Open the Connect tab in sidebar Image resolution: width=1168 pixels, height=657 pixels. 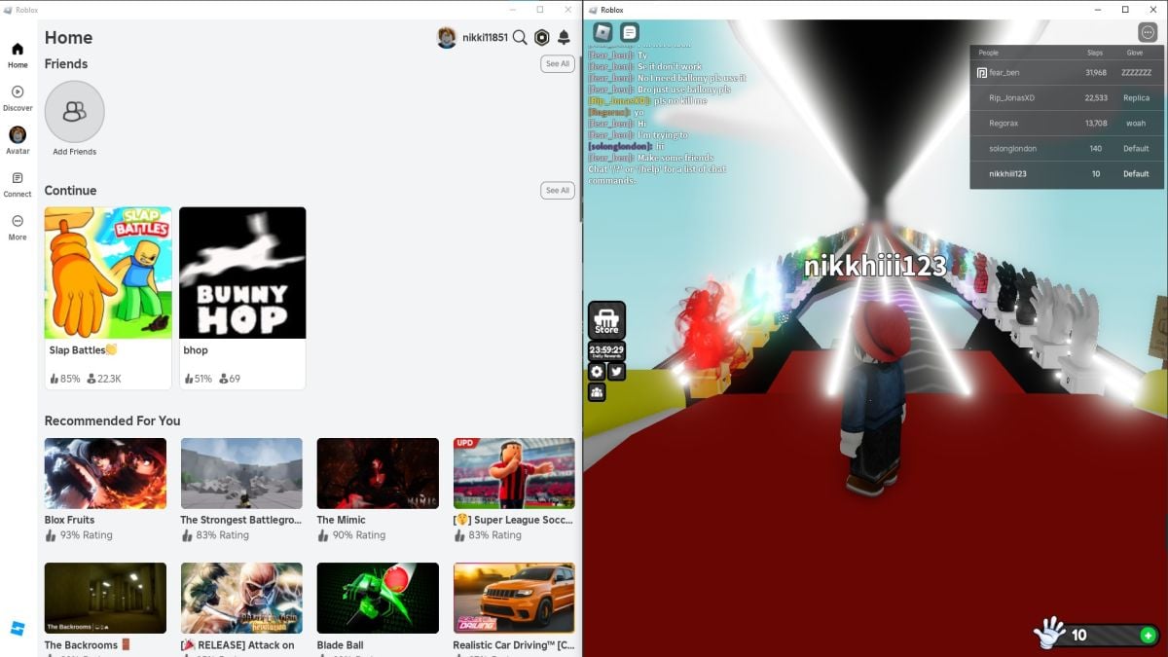[x=18, y=184]
